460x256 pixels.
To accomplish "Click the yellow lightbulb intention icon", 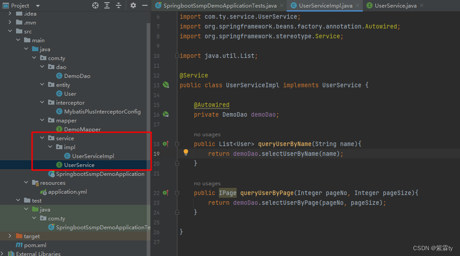I will [x=186, y=152].
